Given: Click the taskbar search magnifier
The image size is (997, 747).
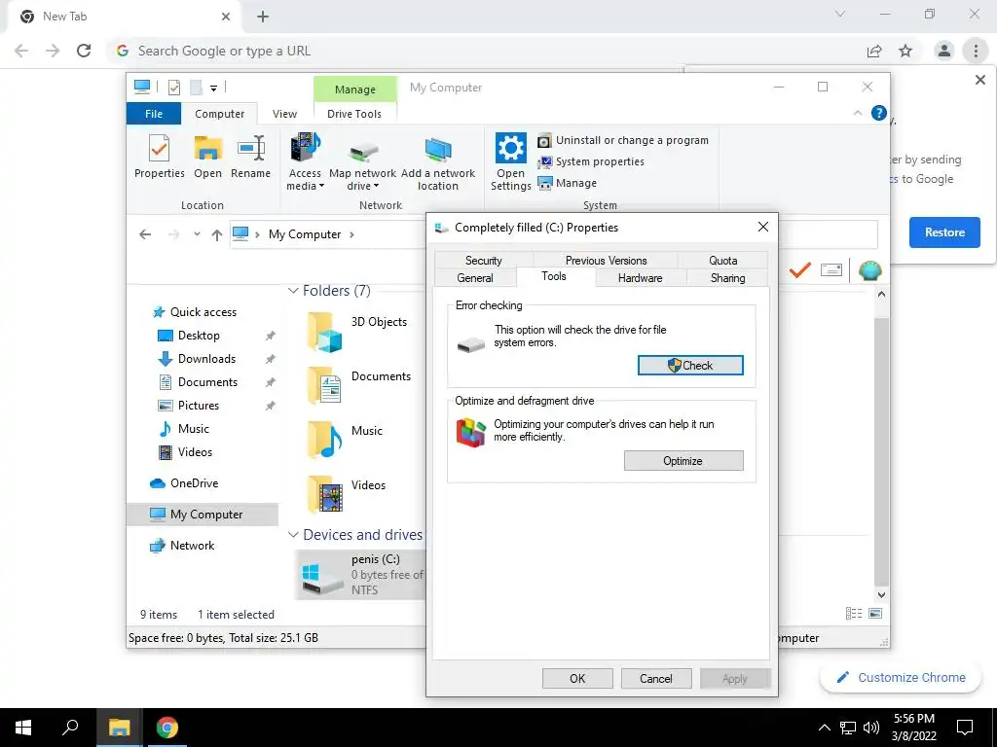Looking at the screenshot, I should pos(70,728).
